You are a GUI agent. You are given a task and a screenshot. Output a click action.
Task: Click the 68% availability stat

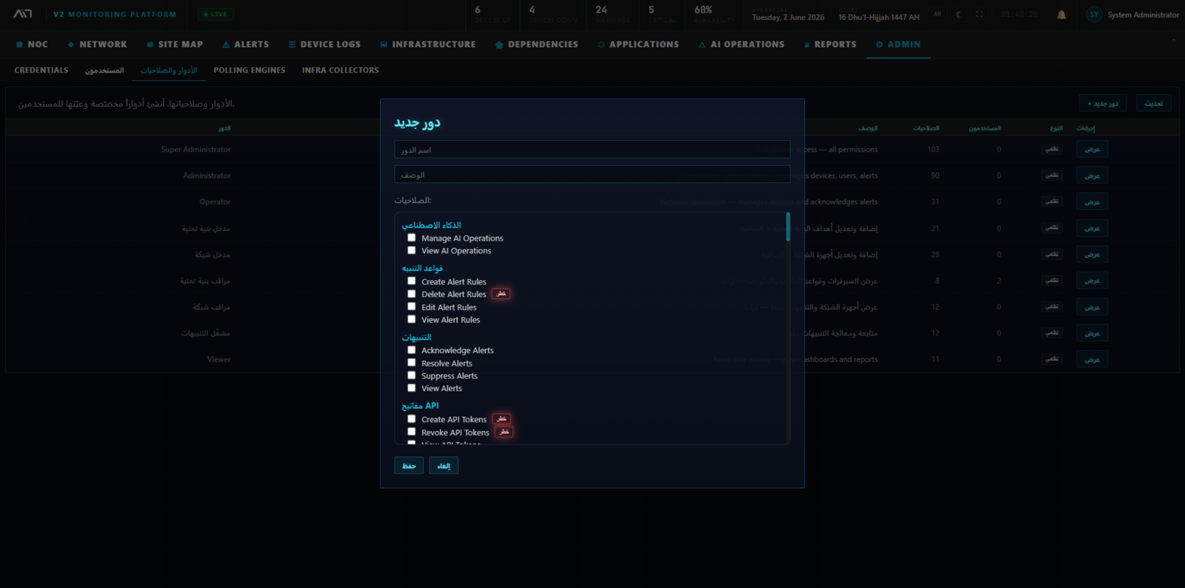pyautogui.click(x=714, y=14)
